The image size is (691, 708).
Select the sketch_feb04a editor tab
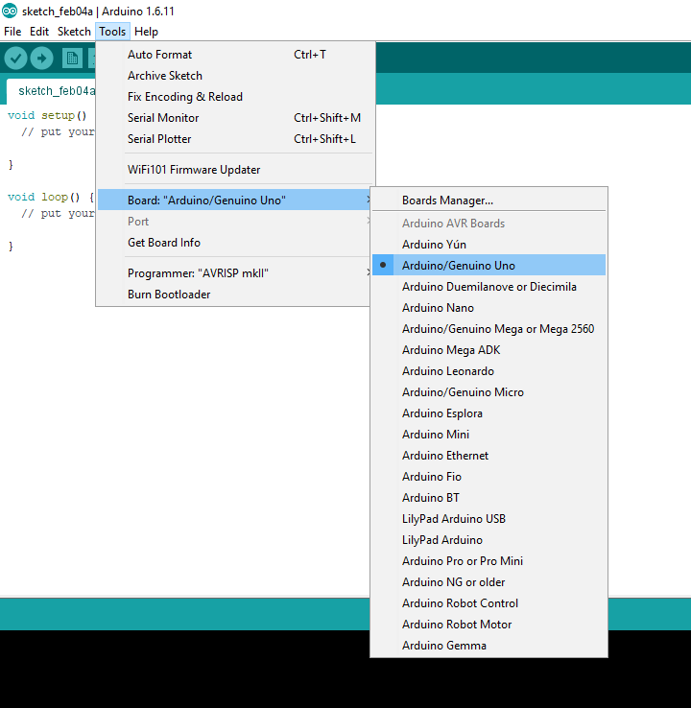tap(53, 91)
